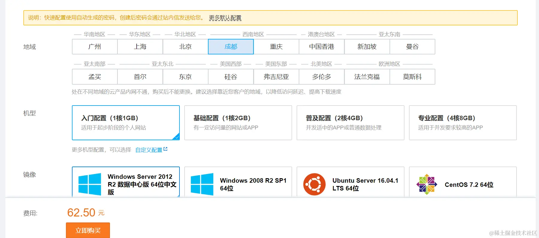The height and width of the screenshot is (238, 539).
Task: Open the 自定义配置 link
Action: [149, 150]
